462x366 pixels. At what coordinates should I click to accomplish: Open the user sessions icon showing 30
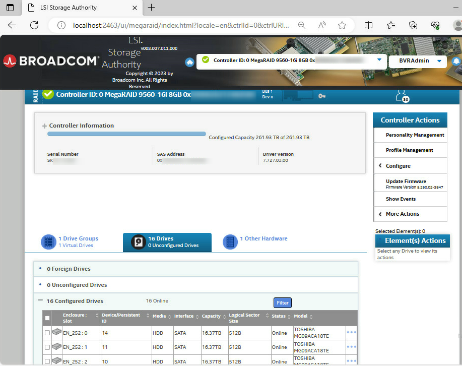[401, 95]
